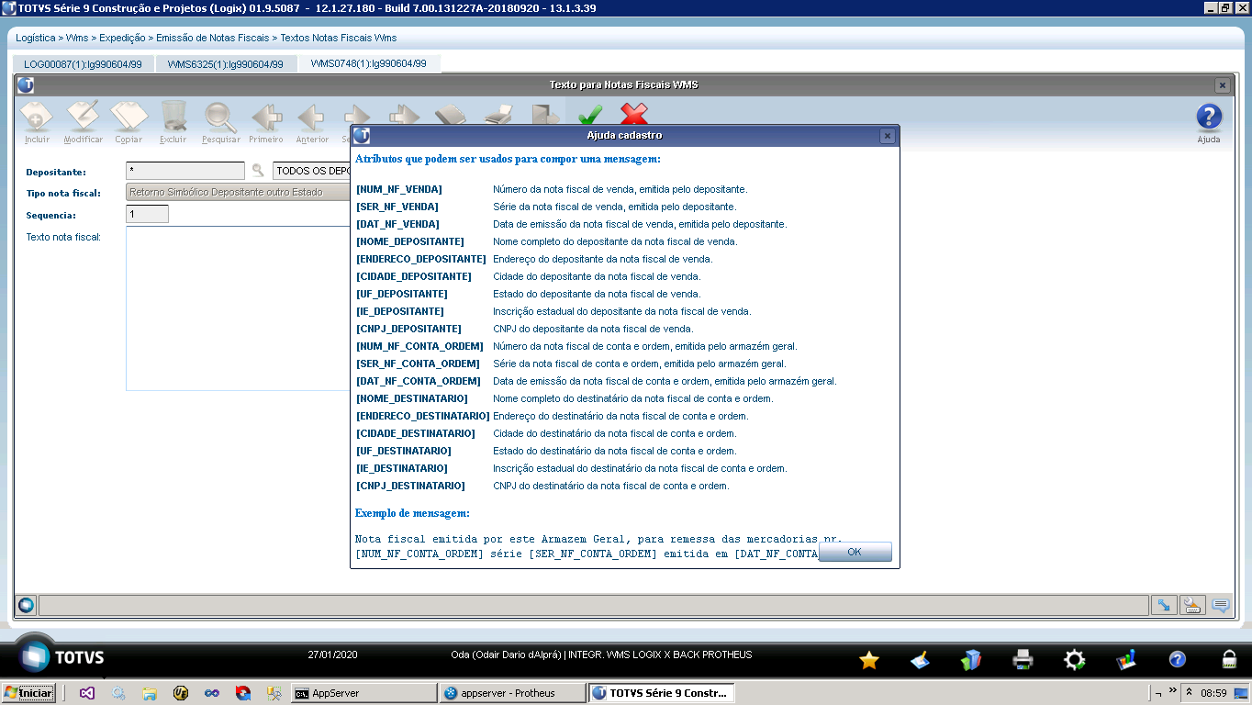Screen dimensions: 1252x705
Task: Select WMS0748(1):lg990604/99 tab
Action: pos(369,64)
